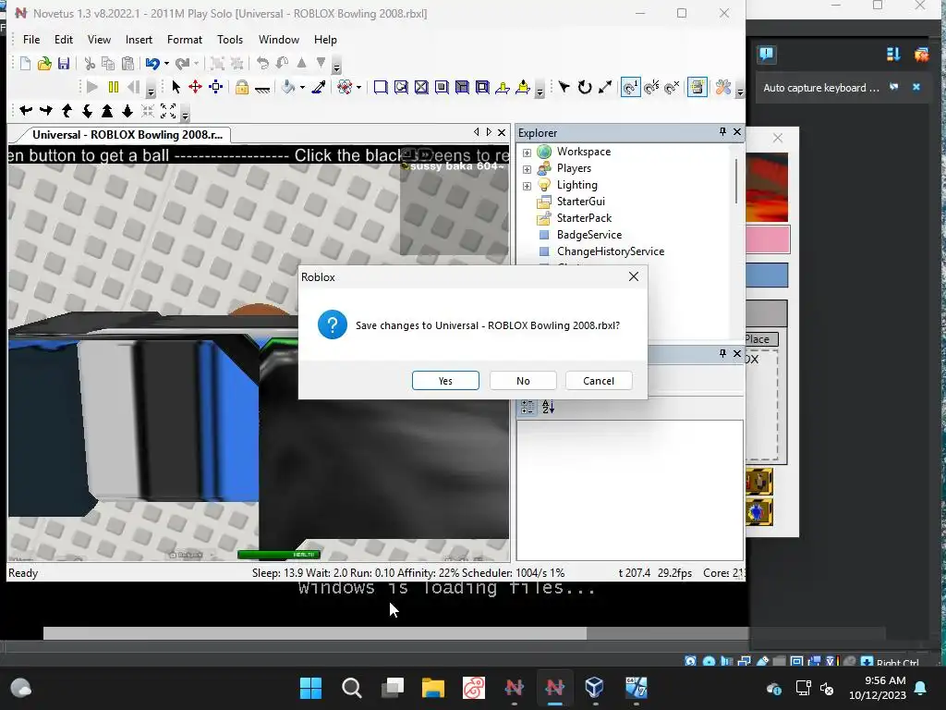Toggle the Lock padlock tool
The image size is (946, 710).
click(242, 87)
